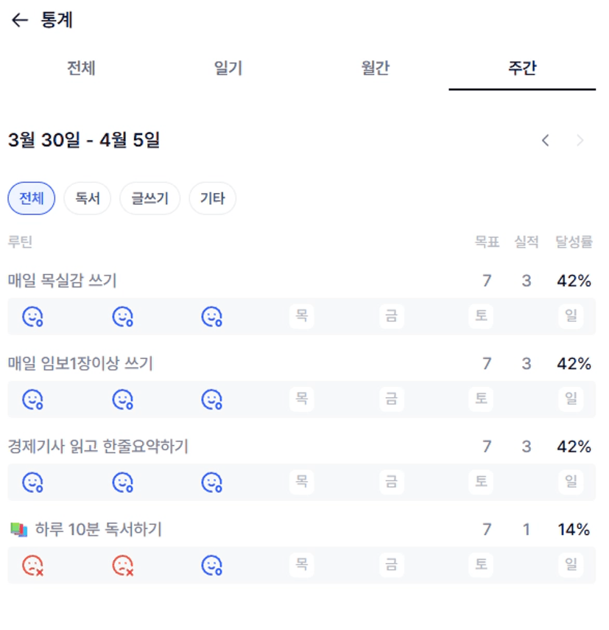Click the back arrow next to 통계

[20, 21]
